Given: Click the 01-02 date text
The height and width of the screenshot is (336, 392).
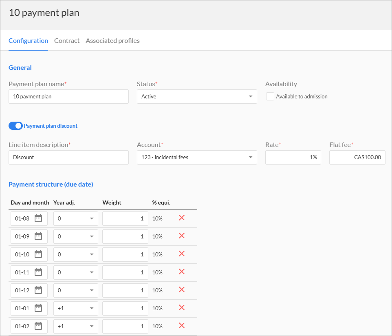Looking at the screenshot, I should [22, 326].
